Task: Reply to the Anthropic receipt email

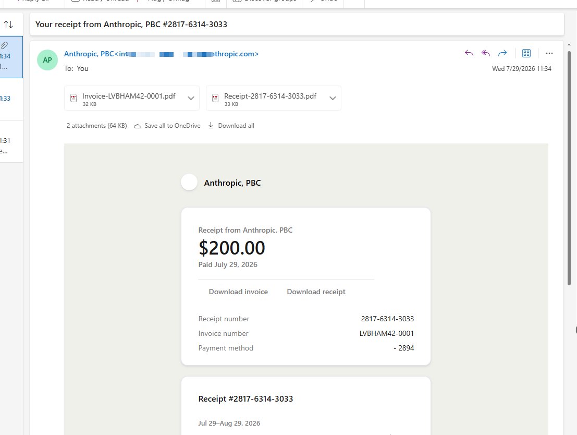Action: pos(469,53)
